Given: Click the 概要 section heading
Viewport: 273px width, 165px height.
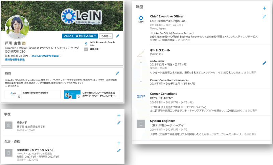Looking at the screenshot, I should [8, 73].
